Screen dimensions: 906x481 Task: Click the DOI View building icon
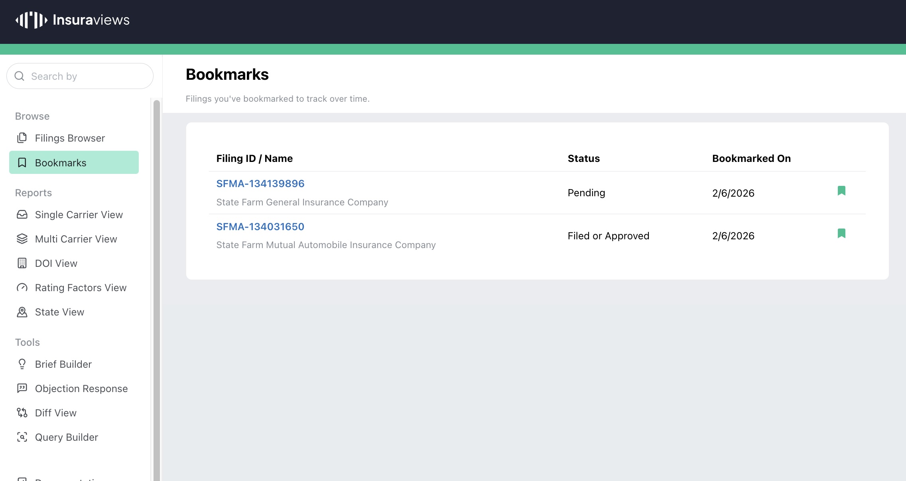pos(22,263)
